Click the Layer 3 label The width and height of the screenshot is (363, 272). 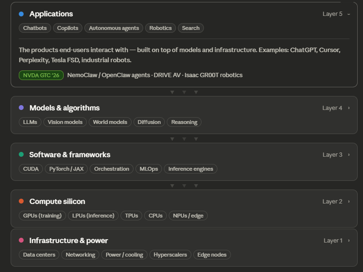coord(333,155)
